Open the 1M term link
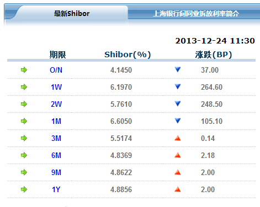Screen dimensions: 260x207 pyautogui.click(x=56, y=121)
